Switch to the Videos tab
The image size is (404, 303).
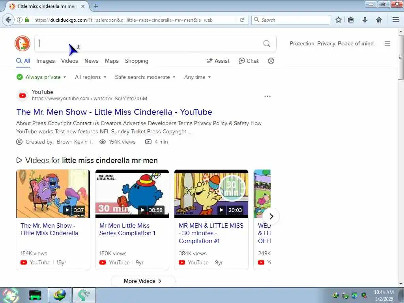pyautogui.click(x=69, y=61)
